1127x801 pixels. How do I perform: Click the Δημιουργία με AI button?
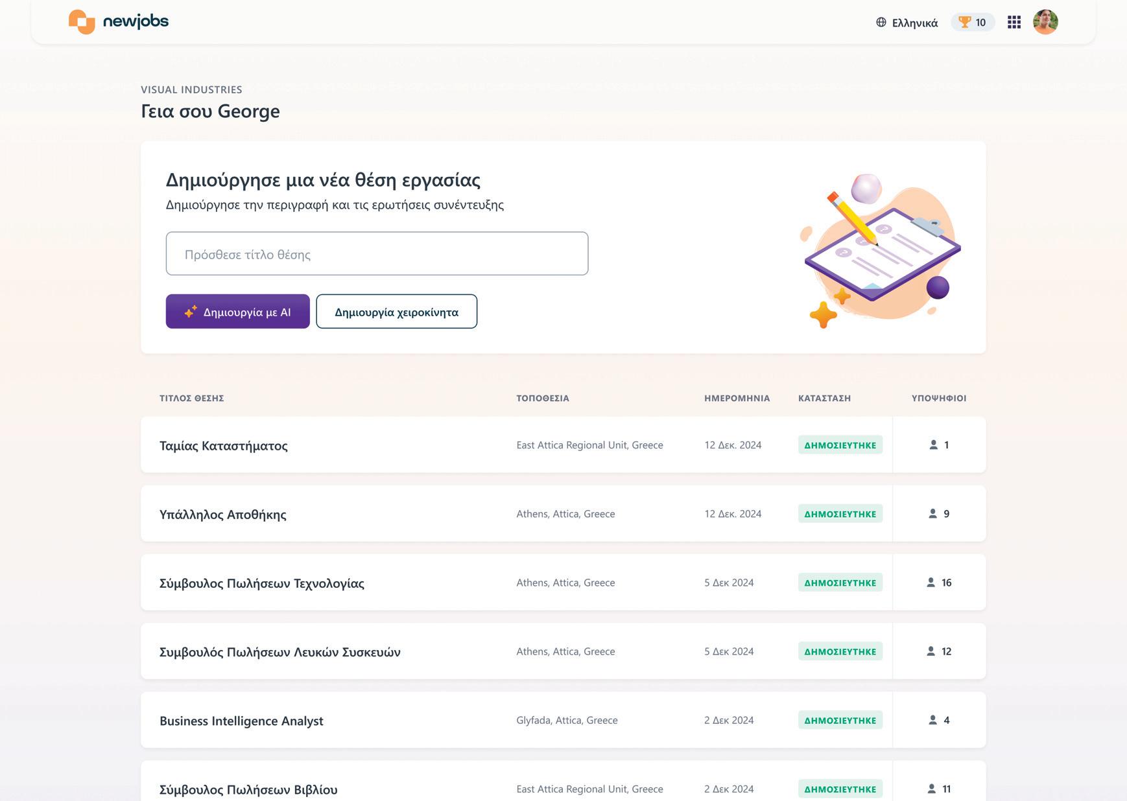click(238, 312)
